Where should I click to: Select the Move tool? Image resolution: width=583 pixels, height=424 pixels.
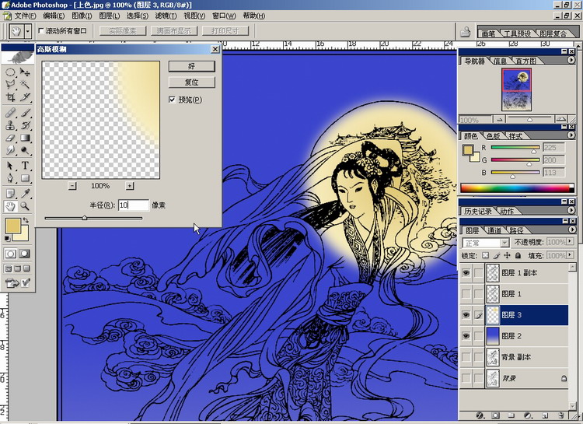point(25,72)
